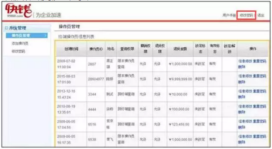Click the 快钱 logo at top left
272x149 pixels.
[x=18, y=11]
